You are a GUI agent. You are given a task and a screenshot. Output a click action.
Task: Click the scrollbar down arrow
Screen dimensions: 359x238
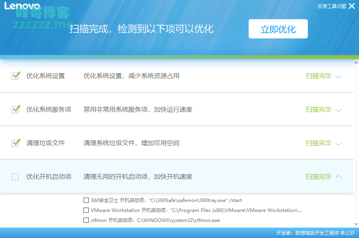pos(356,224)
